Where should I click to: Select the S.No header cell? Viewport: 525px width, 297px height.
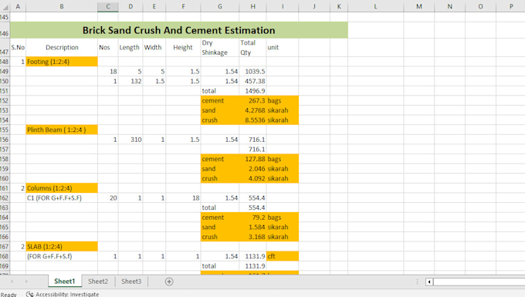18,48
